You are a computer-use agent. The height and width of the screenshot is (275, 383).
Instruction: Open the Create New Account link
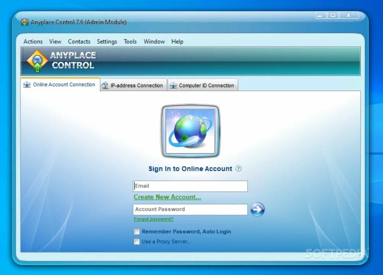pyautogui.click(x=167, y=197)
